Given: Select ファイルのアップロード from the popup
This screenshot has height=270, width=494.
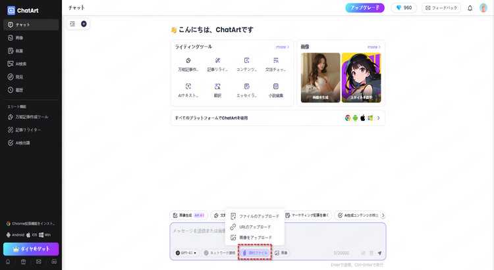Looking at the screenshot, I should pyautogui.click(x=255, y=216).
